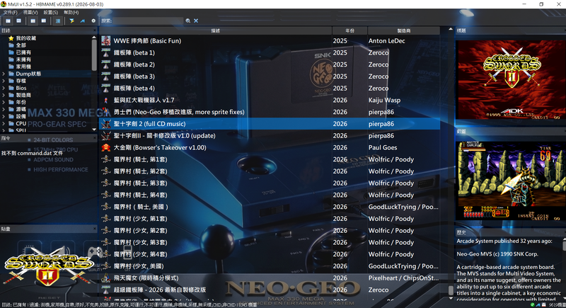The image size is (566, 308).
Task: Expand the 製造商 tree node
Action: [x=4, y=95]
